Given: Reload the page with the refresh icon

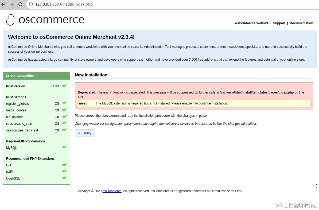Looking at the screenshot, I should tap(20, 4).
